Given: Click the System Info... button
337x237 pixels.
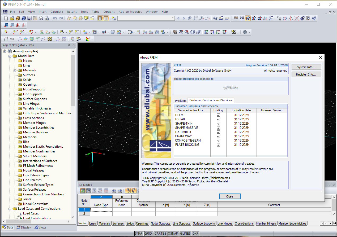Looking at the screenshot, I should point(306,67).
